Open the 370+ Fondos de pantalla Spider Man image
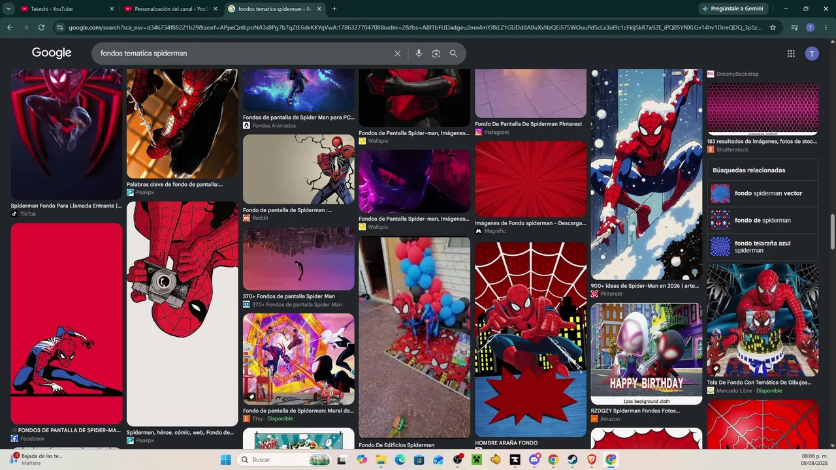The height and width of the screenshot is (470, 836). tap(298, 258)
